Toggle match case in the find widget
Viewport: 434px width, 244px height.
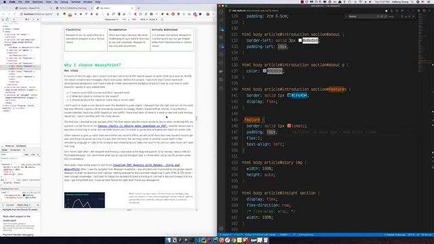coord(378,16)
